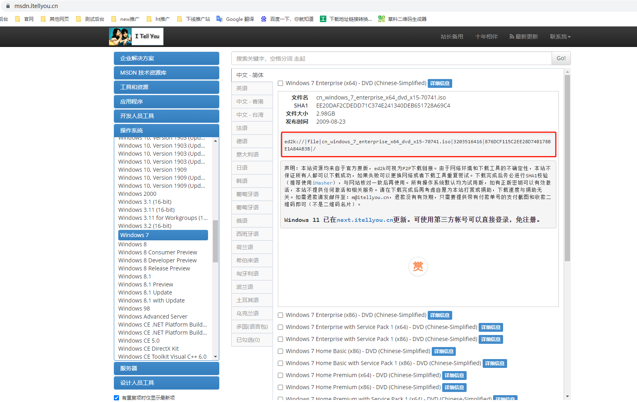
Task: Click OS list scroll-down arrow
Action: click(215, 357)
